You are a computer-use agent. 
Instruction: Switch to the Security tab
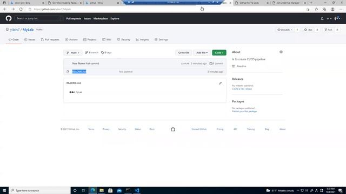point(124,39)
